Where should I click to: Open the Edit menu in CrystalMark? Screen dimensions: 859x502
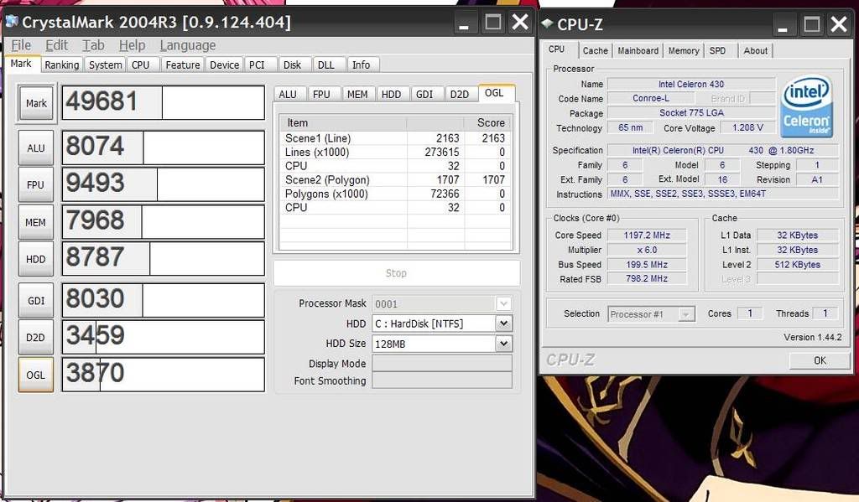(56, 45)
